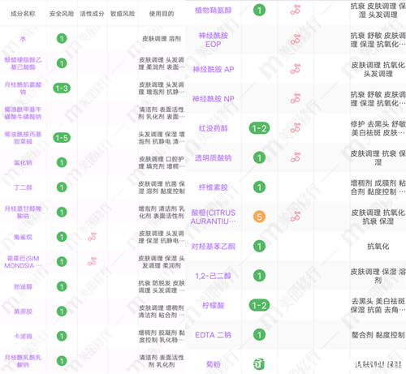This screenshot has width=406, height=374.
Task: Open ingredient link 神经酰胺 NP
Action: pyautogui.click(x=214, y=99)
